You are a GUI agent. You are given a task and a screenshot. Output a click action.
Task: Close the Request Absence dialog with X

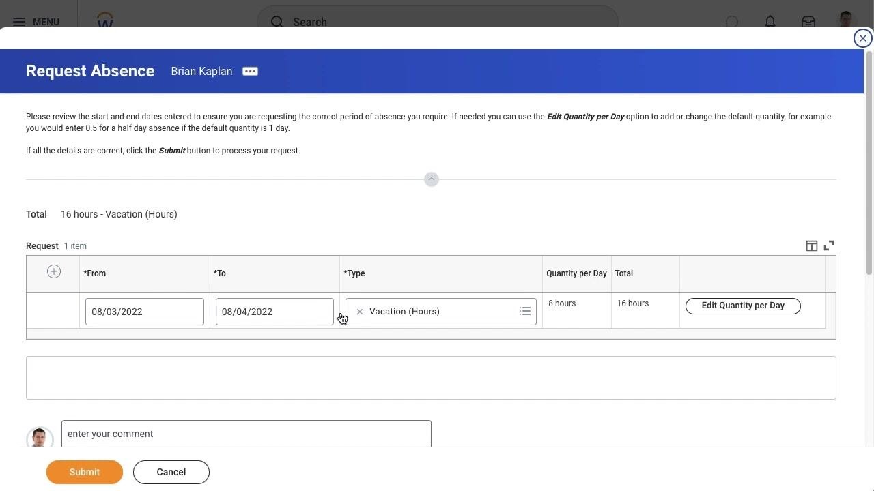pyautogui.click(x=862, y=38)
